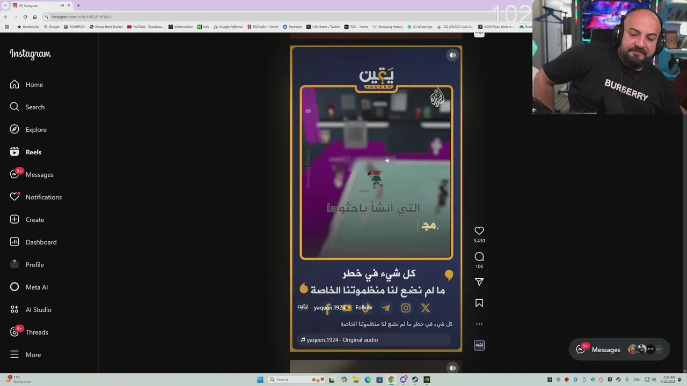Open the Google bookmark
The width and height of the screenshot is (687, 386).
52,27
